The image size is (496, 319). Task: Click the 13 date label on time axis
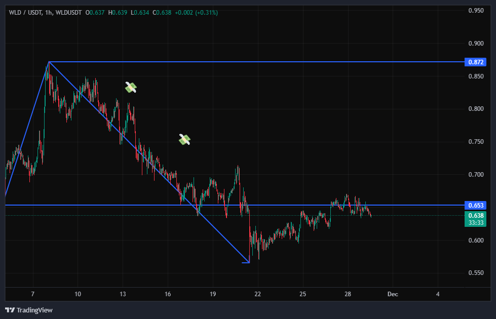tap(123, 294)
